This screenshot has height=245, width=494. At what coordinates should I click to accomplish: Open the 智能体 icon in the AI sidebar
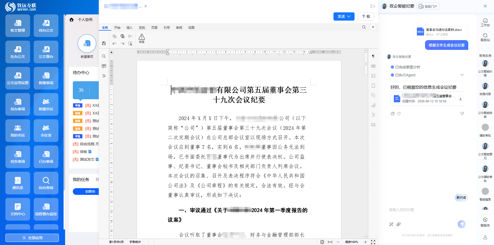[x=485, y=222]
